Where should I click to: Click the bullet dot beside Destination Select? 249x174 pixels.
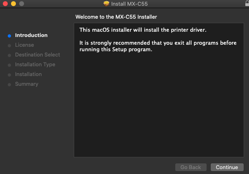(x=9, y=55)
